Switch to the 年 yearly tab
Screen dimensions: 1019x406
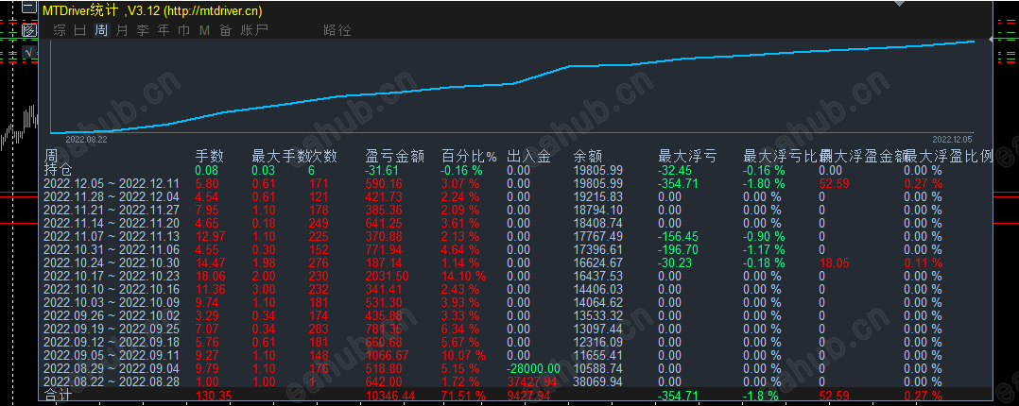164,30
